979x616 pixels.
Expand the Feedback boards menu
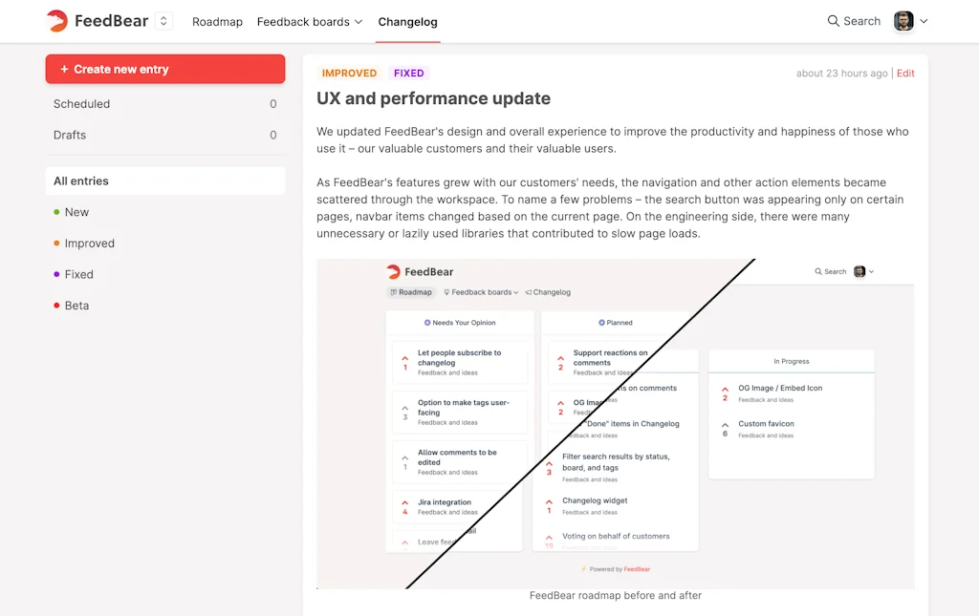pos(310,21)
